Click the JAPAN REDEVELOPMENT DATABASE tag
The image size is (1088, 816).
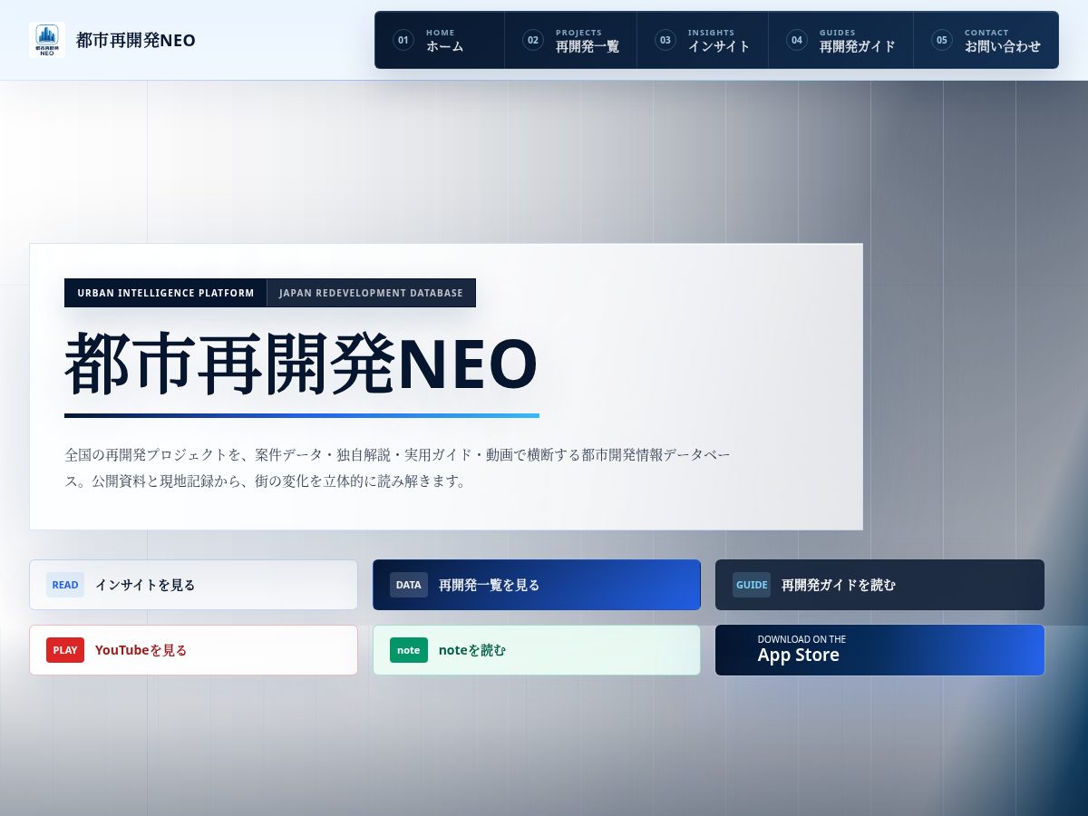(371, 293)
